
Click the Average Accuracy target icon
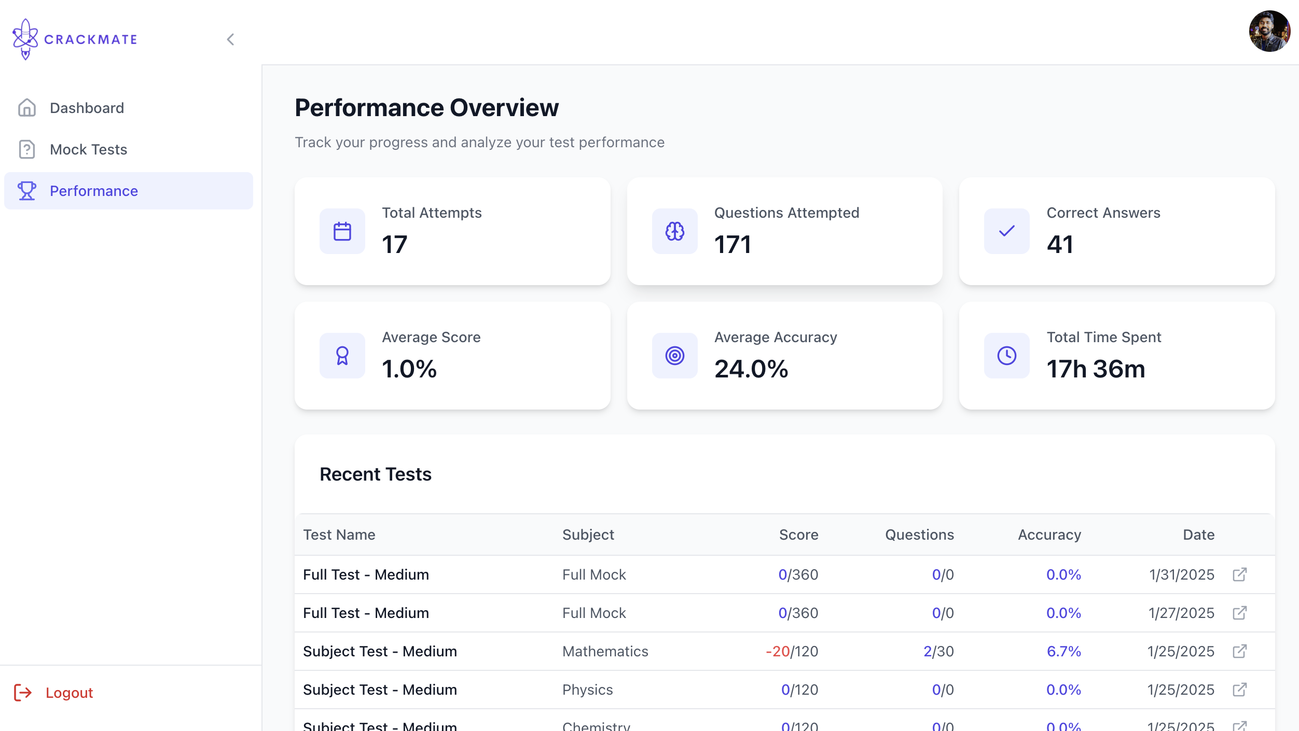(674, 356)
